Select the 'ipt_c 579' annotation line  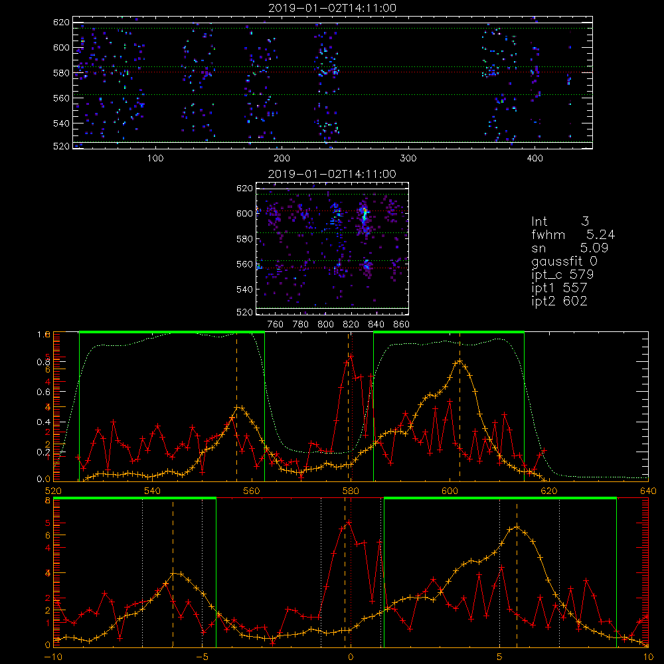[562, 274]
